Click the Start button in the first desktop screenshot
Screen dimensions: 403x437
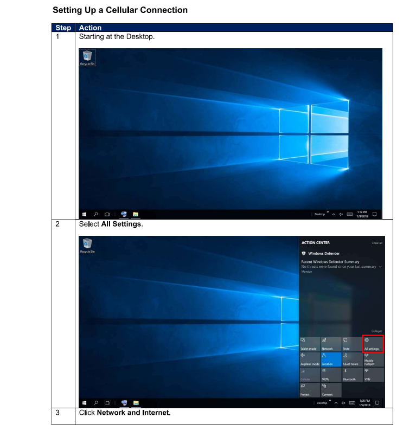85,214
